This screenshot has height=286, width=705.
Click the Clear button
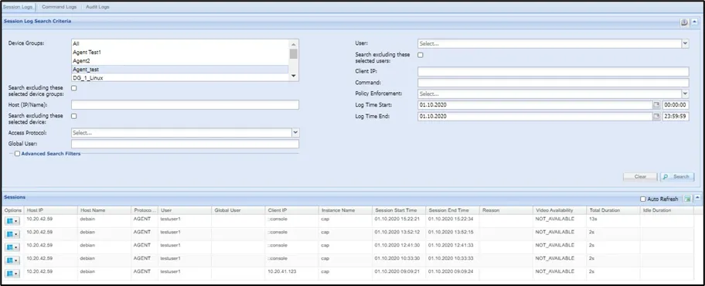pyautogui.click(x=640, y=177)
